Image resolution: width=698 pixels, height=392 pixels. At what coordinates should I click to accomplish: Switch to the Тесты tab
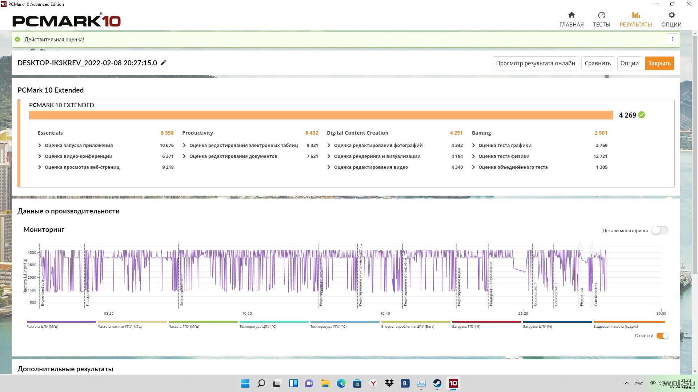[x=601, y=19]
